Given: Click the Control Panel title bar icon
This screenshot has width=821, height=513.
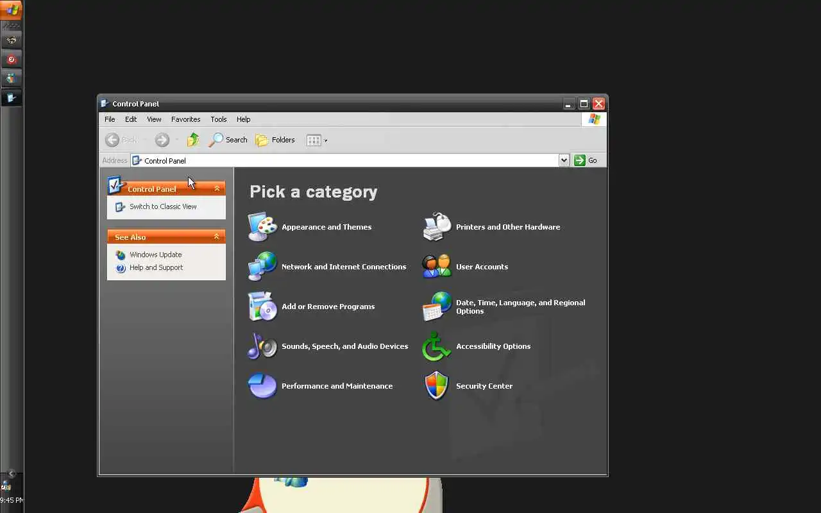Looking at the screenshot, I should [x=105, y=103].
